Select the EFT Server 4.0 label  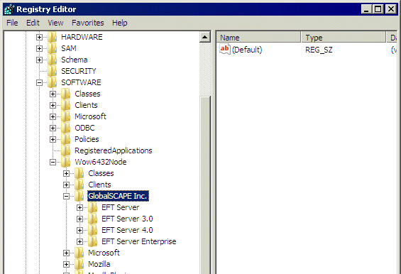coord(127,230)
